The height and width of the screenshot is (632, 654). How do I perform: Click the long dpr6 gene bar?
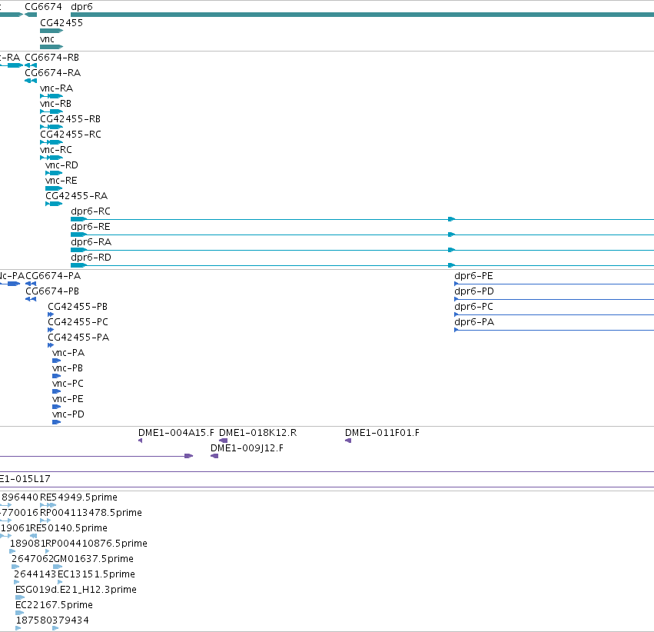(x=363, y=15)
